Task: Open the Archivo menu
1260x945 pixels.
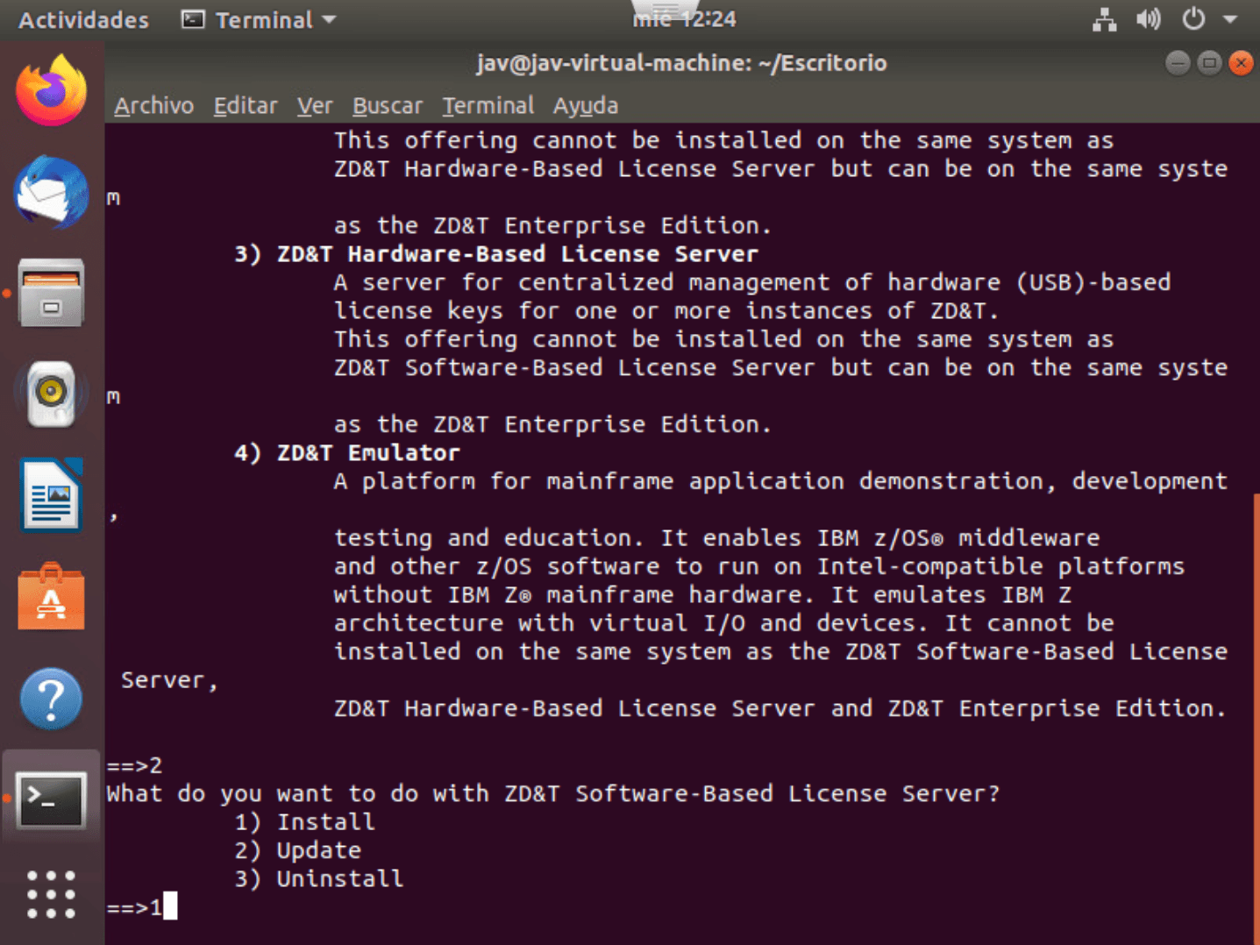Action: coord(153,106)
